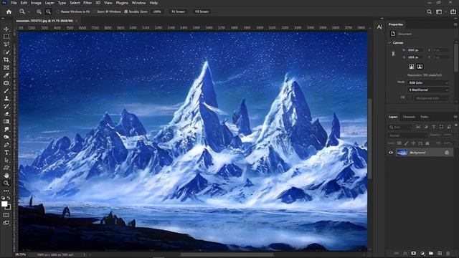Select the Quick Selection tool
The image size is (459, 258).
(6, 52)
